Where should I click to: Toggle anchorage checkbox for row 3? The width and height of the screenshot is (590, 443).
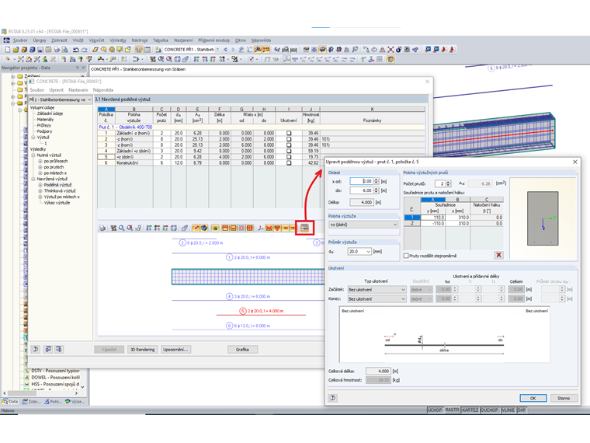point(289,145)
